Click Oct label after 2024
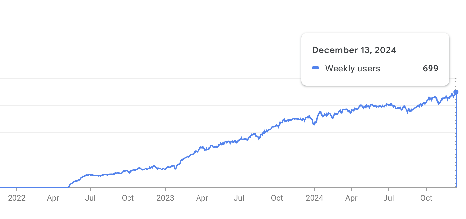 pos(426,198)
